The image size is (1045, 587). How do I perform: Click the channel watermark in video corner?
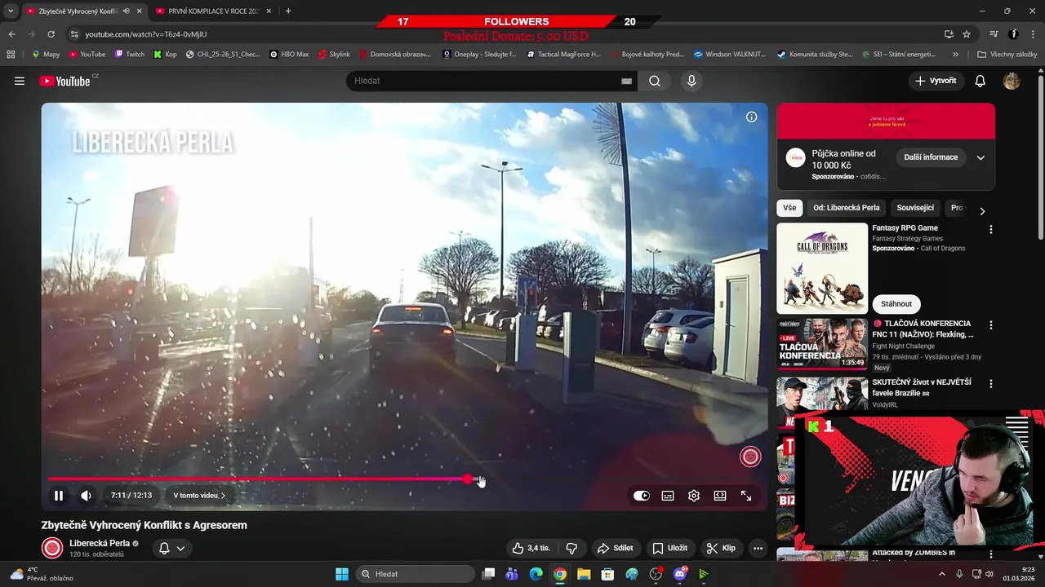point(750,457)
